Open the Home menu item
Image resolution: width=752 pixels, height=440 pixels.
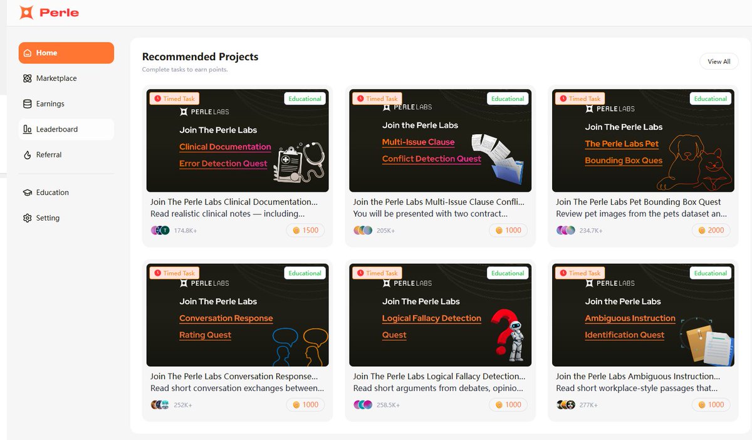click(x=66, y=53)
